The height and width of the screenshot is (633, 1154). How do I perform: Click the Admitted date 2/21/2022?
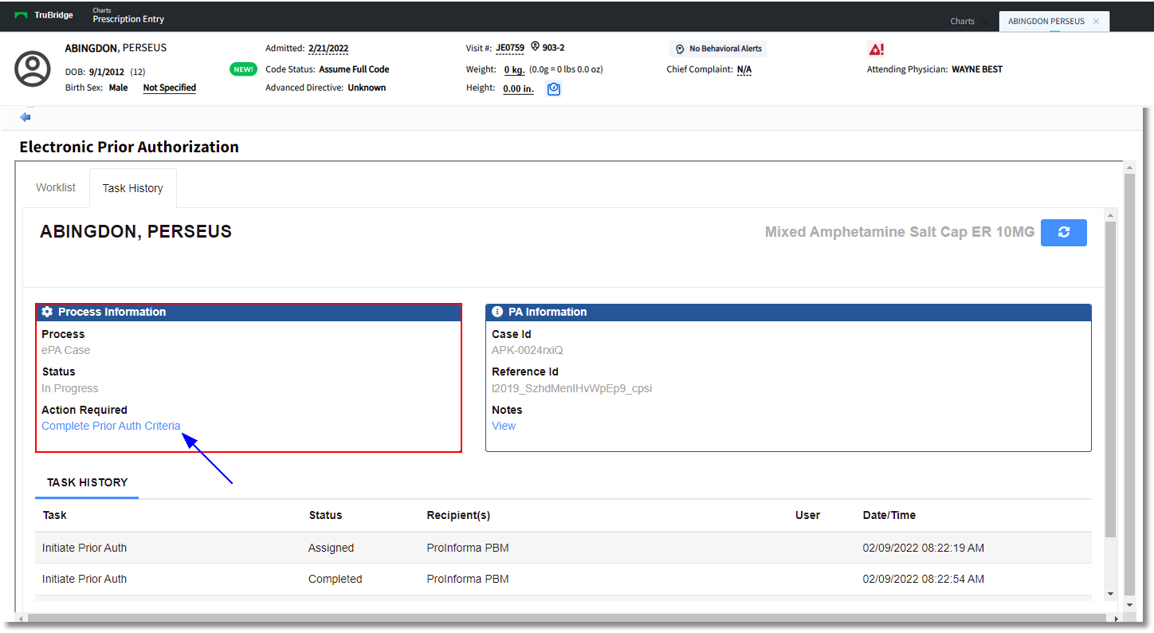point(328,49)
